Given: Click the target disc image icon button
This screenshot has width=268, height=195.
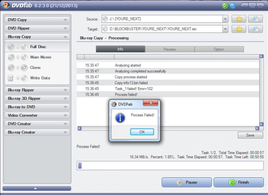Looking at the screenshot, I should (x=255, y=29).
